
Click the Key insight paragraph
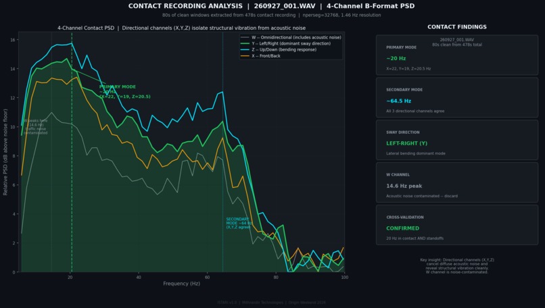(x=457, y=266)
